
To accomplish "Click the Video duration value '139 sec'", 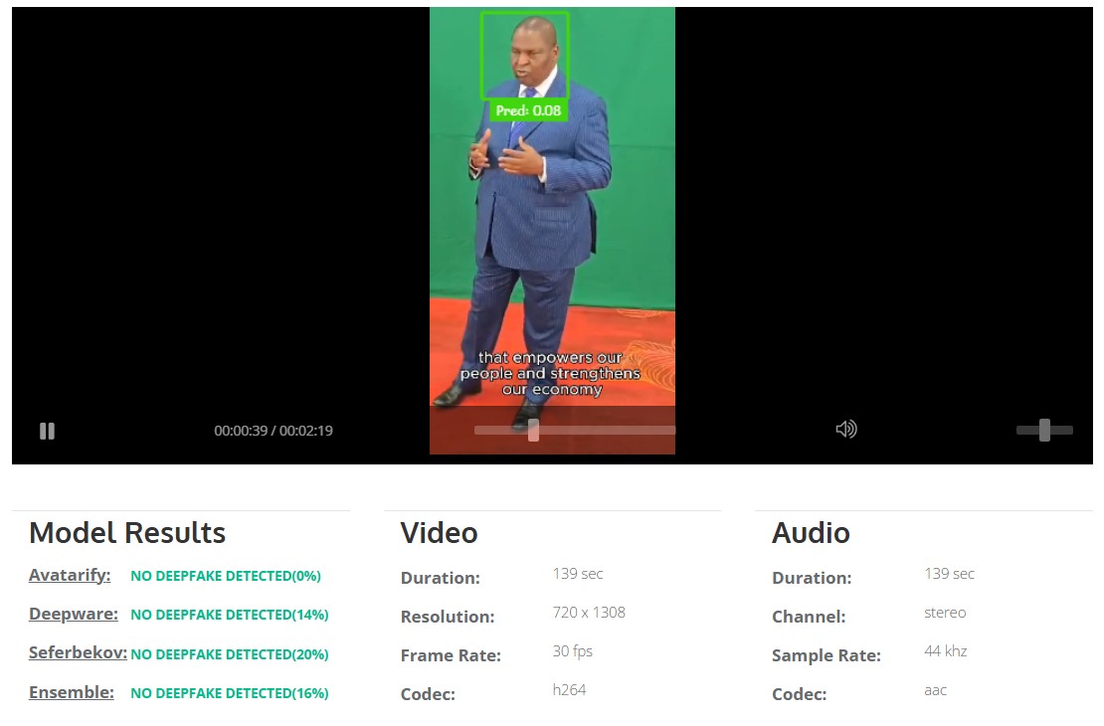I will 577,574.
